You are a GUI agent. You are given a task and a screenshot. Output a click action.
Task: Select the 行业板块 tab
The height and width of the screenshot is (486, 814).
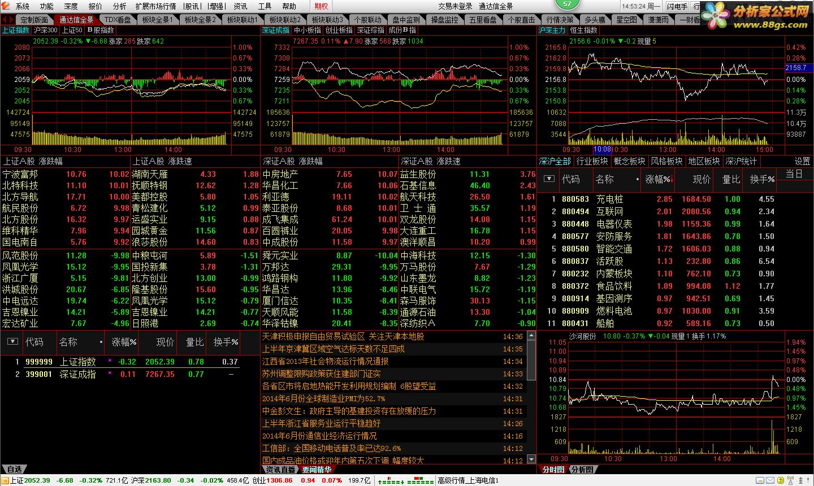coord(592,161)
